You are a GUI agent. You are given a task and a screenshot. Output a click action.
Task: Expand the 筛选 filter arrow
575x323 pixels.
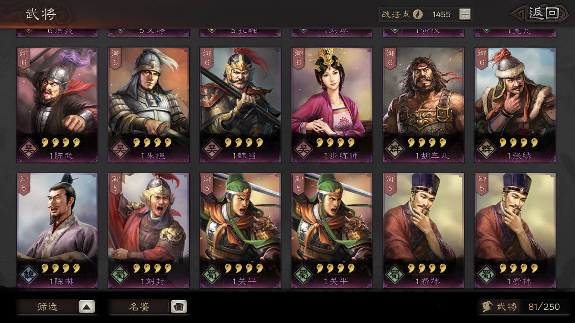pyautogui.click(x=87, y=307)
